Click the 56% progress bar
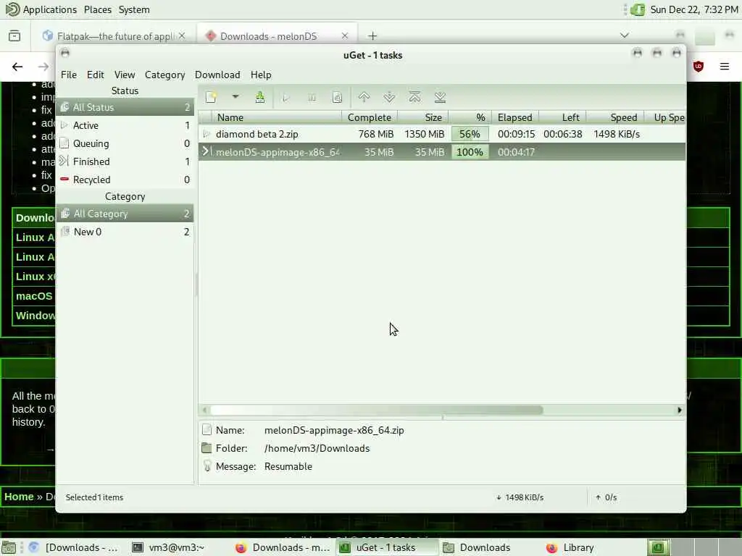 coord(470,134)
